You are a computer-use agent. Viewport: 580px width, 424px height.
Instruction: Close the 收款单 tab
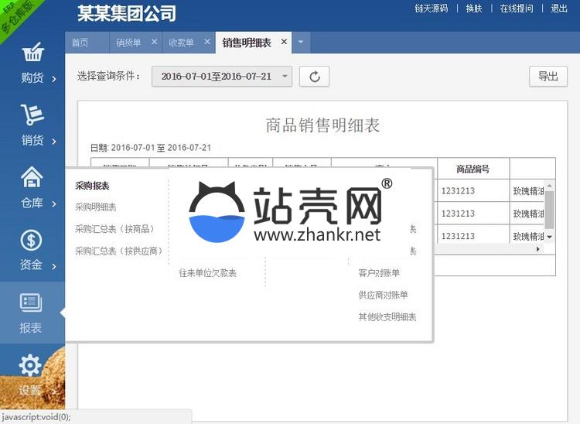[x=206, y=42]
